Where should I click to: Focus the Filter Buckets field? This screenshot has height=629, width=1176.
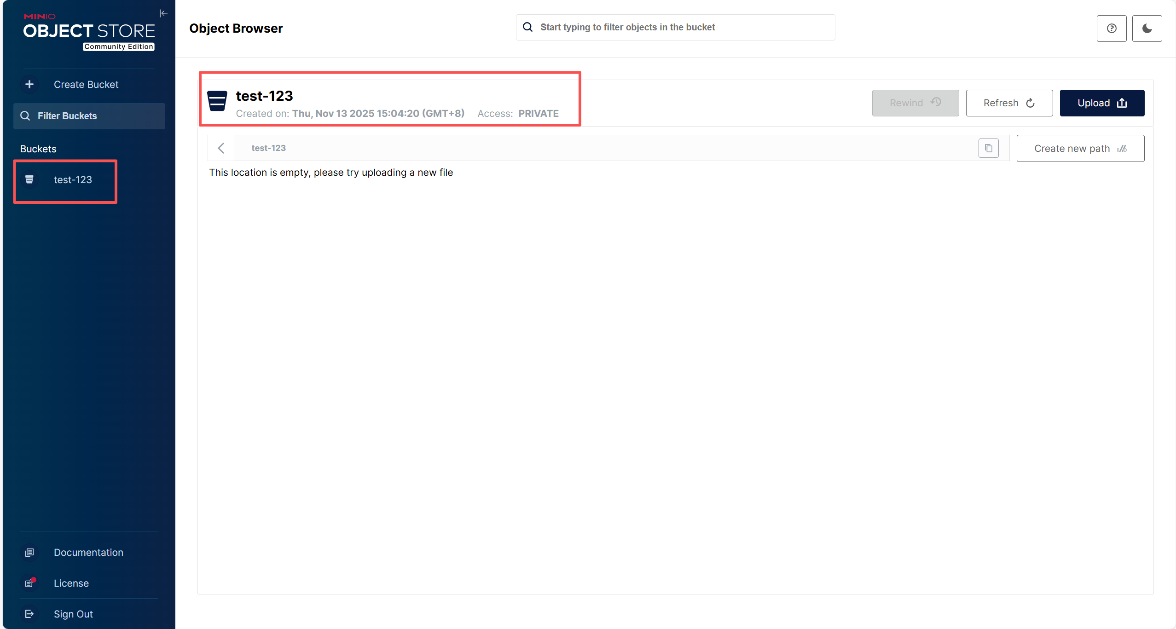pos(89,116)
